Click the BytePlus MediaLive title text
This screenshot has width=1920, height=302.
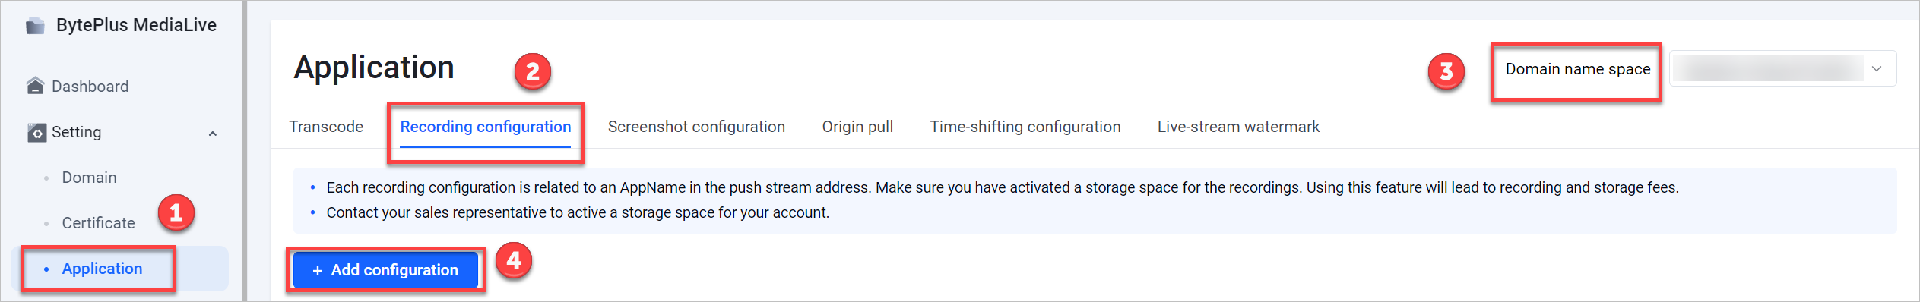(x=136, y=25)
